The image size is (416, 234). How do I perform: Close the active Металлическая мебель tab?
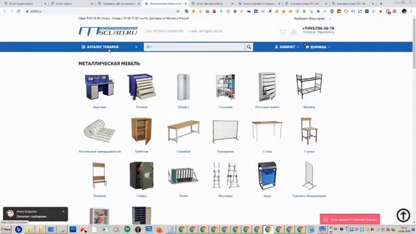(186, 4)
